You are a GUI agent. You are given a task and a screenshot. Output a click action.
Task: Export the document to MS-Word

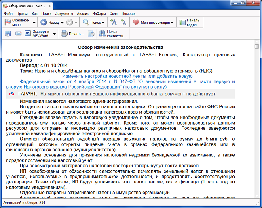click(x=40, y=34)
